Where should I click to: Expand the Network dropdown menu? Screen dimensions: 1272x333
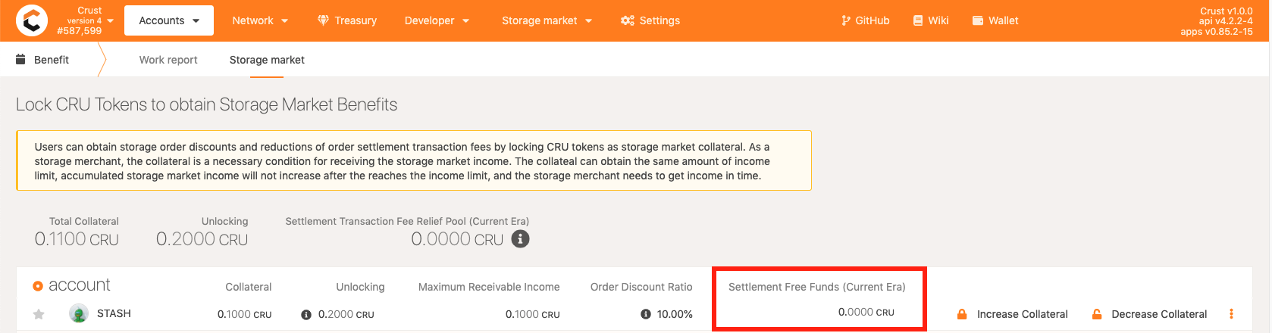point(260,20)
